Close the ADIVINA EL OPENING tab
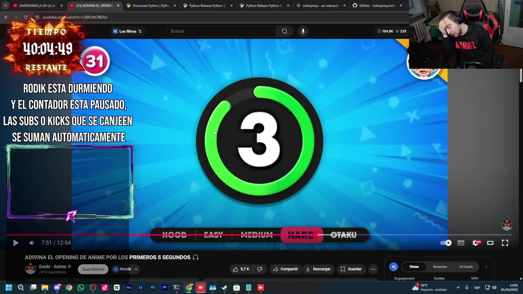Screen dimensions: 523x294 pos(118,6)
